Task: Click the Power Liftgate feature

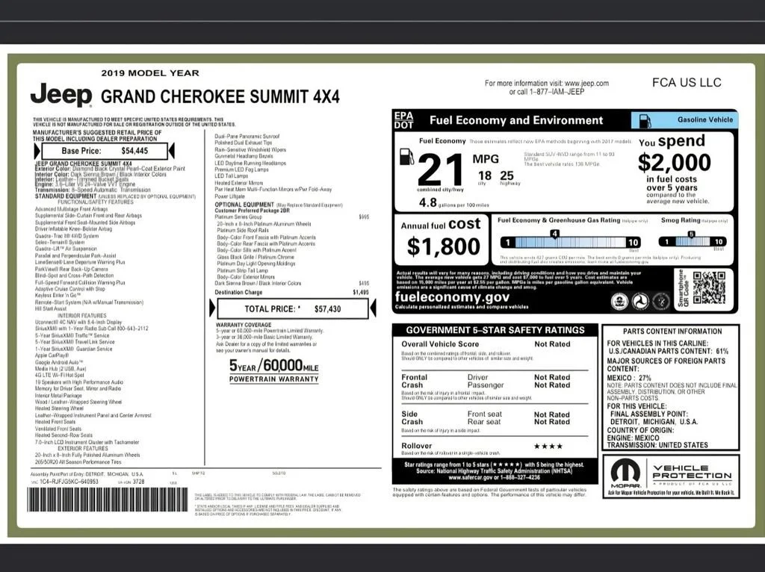Action: pyautogui.click(x=230, y=196)
